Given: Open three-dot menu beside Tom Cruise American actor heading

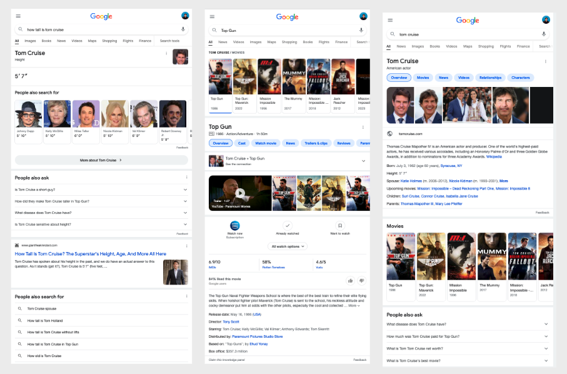Looking at the screenshot, I should coord(546,61).
